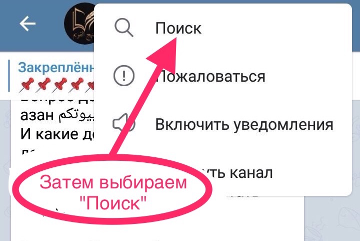
Task: Click the Arabic text in the message
Action: pos(74,115)
